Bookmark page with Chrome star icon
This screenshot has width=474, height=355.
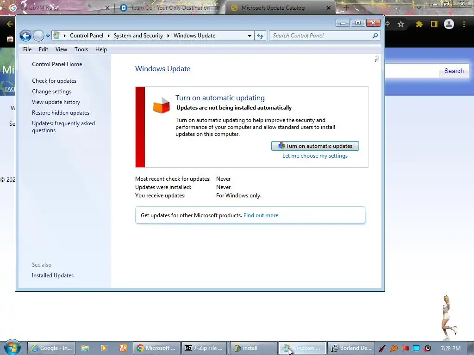[x=401, y=24]
